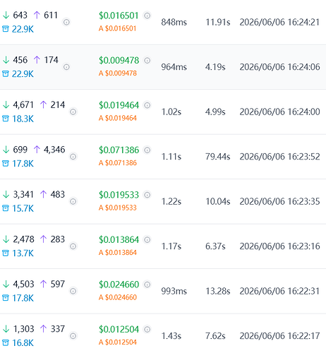The image size is (326, 353).
Task: Click cached tokens value 15.7K
Action: click(x=23, y=208)
